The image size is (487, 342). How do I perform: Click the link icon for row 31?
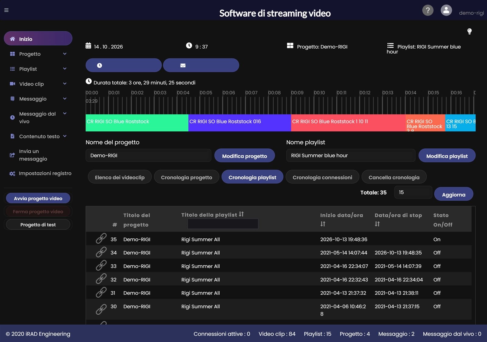[101, 292]
